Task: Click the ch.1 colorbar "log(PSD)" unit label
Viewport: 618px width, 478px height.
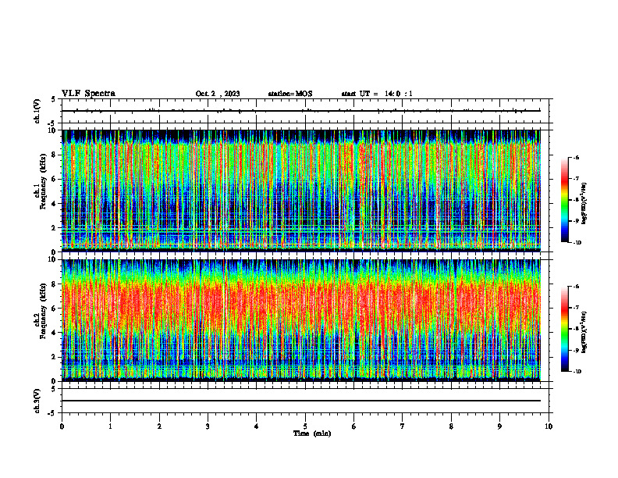Action: point(584,204)
